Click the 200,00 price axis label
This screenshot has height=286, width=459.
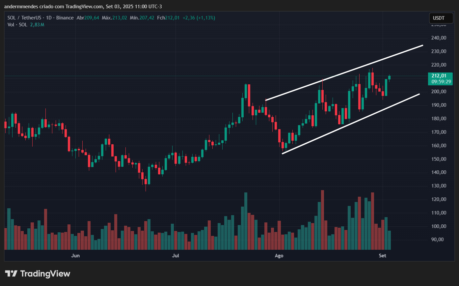[439, 92]
